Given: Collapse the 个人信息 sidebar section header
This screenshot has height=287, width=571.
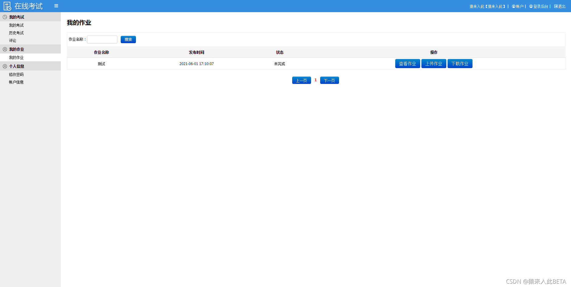Looking at the screenshot, I should tap(30, 66).
